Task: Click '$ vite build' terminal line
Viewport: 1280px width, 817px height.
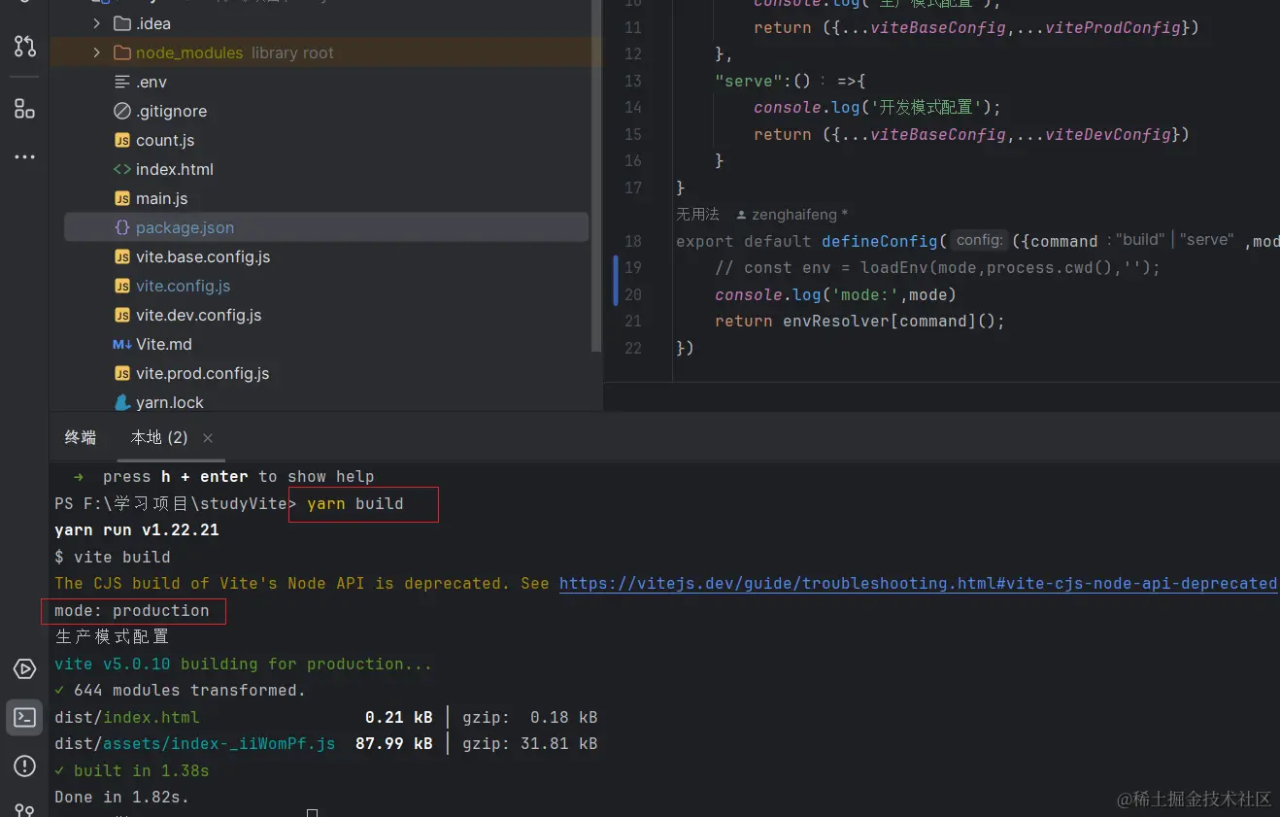Action: tap(113, 557)
